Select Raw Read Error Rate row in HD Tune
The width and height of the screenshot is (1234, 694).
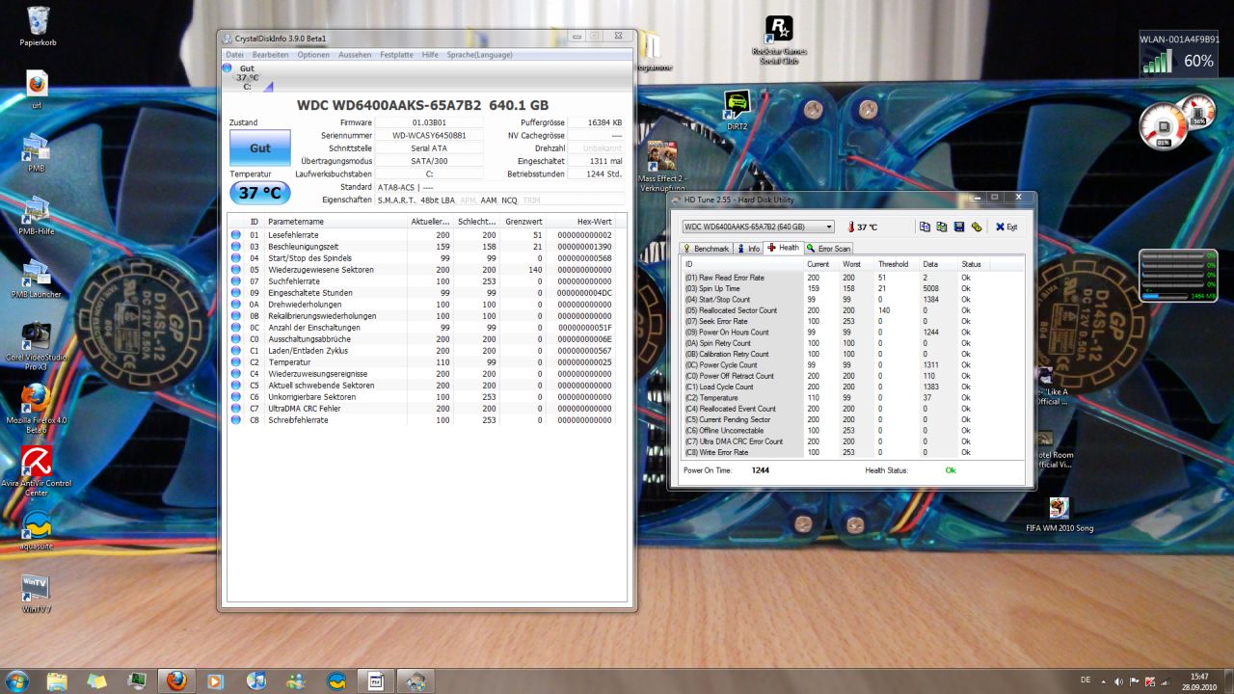tap(853, 277)
